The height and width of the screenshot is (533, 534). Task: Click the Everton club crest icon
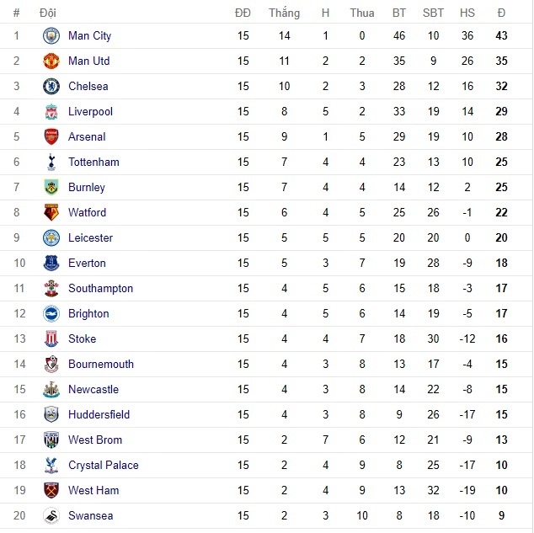point(51,264)
